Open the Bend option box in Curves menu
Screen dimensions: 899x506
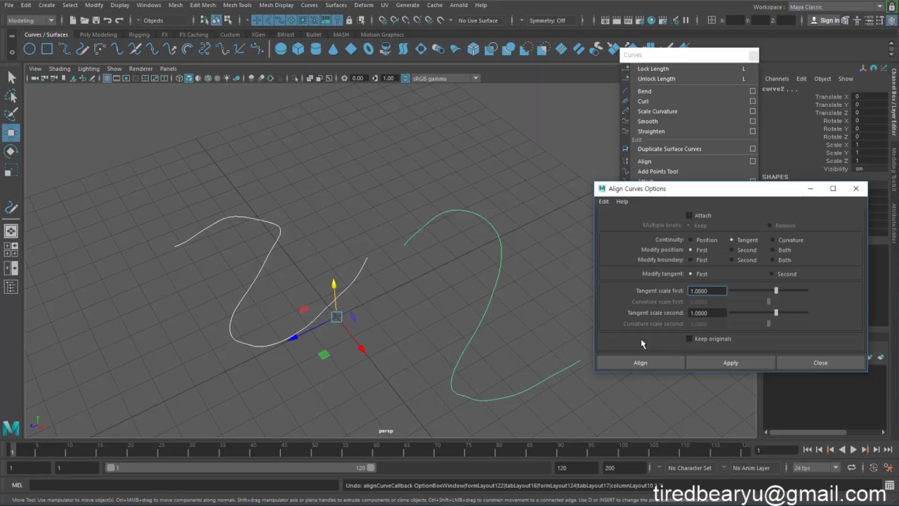(x=753, y=91)
